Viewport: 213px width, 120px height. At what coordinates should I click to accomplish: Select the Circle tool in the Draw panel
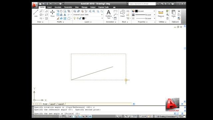(41, 15)
